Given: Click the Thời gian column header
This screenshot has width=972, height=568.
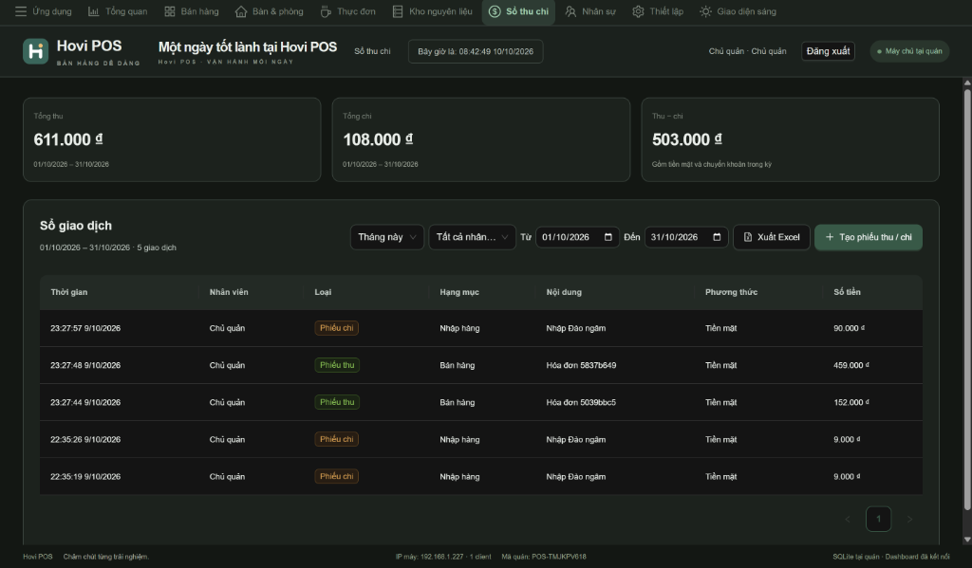Looking at the screenshot, I should pyautogui.click(x=68, y=292).
